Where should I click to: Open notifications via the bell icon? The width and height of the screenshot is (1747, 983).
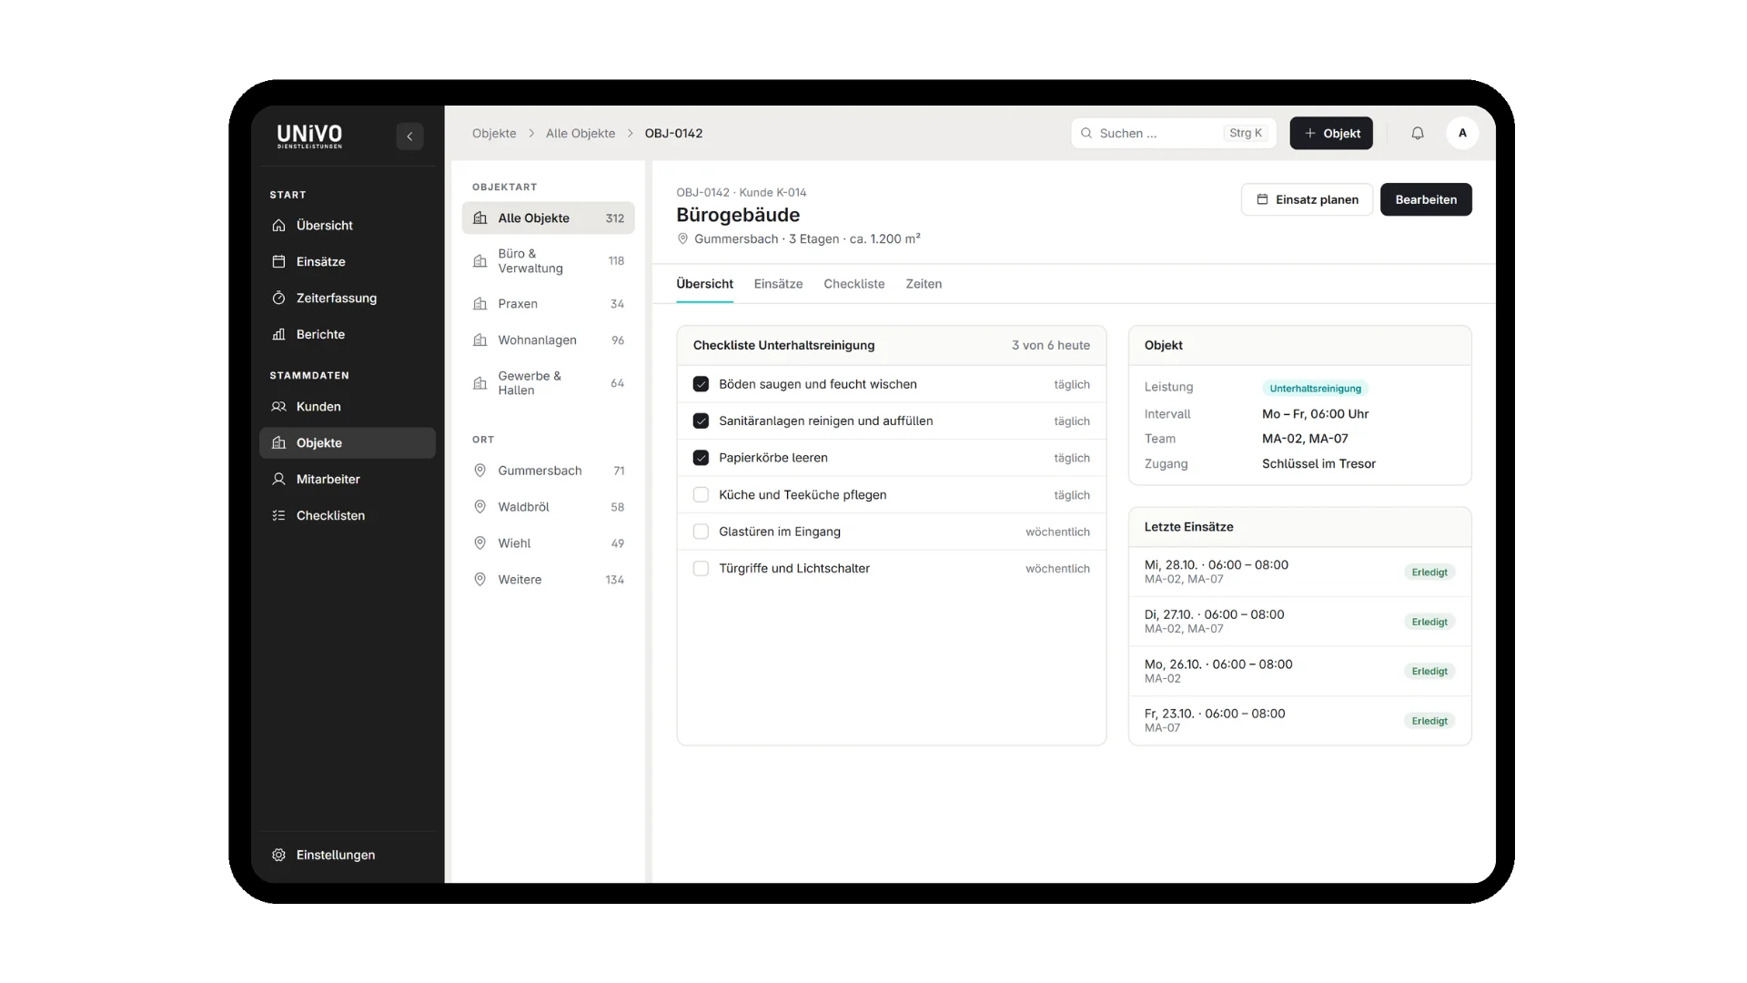(x=1418, y=133)
